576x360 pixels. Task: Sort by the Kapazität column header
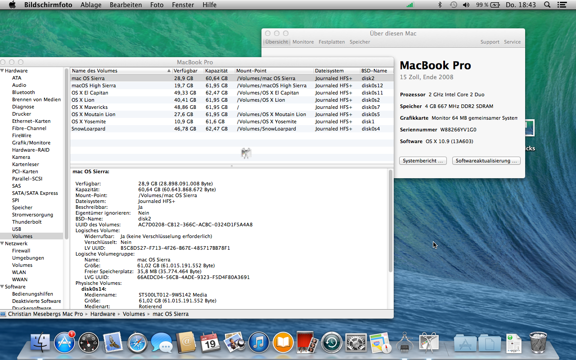click(x=216, y=71)
